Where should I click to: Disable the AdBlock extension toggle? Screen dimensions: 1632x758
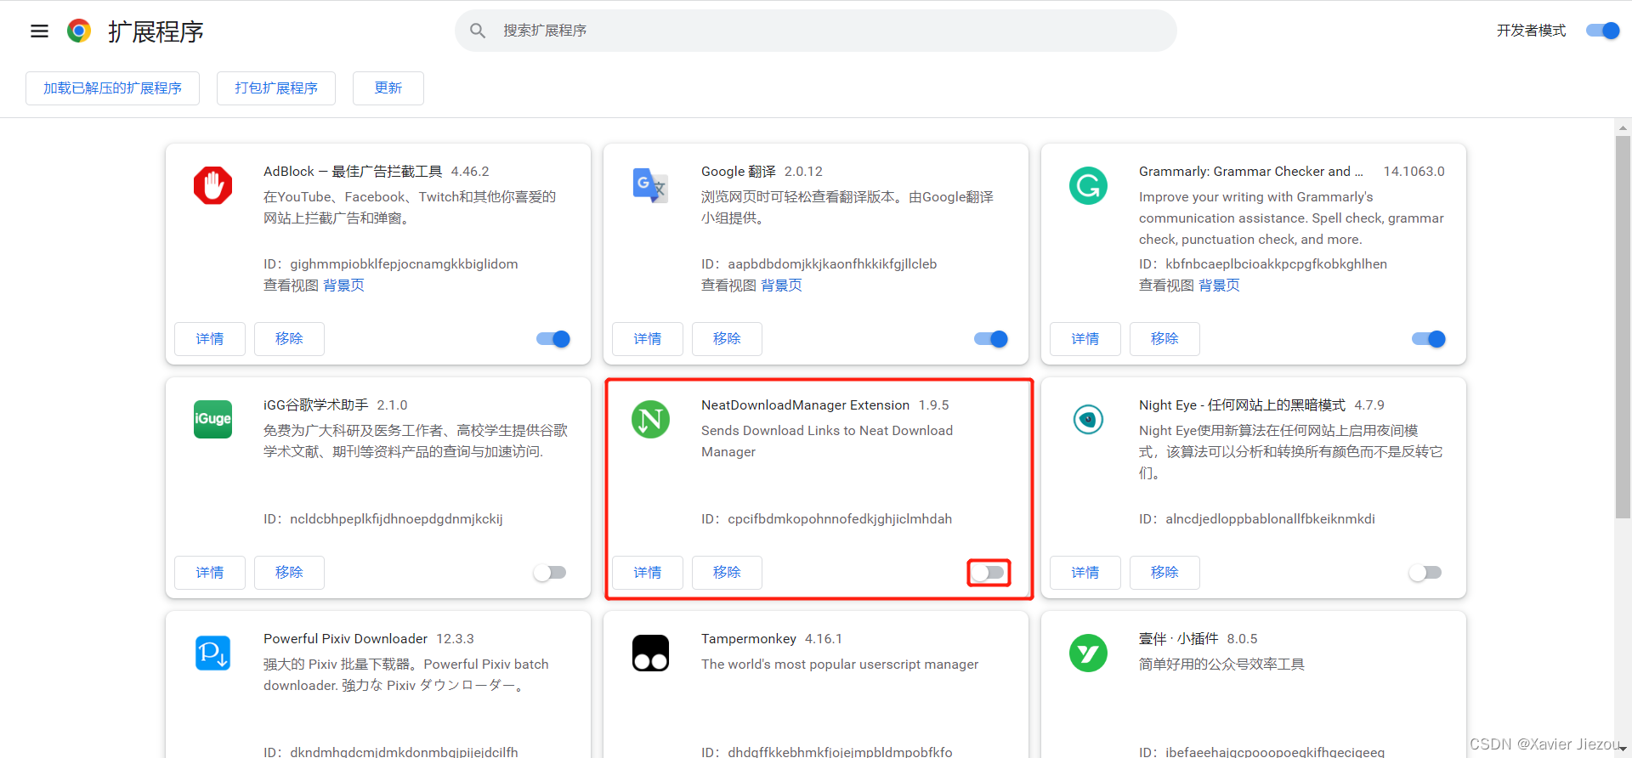[553, 339]
